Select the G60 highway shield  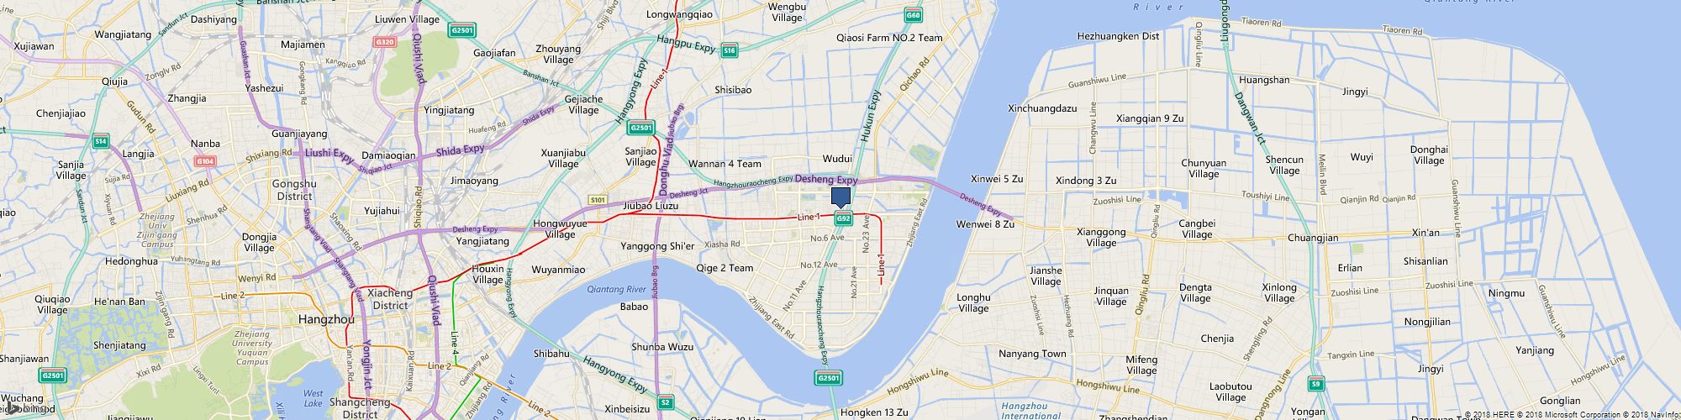[x=914, y=15]
